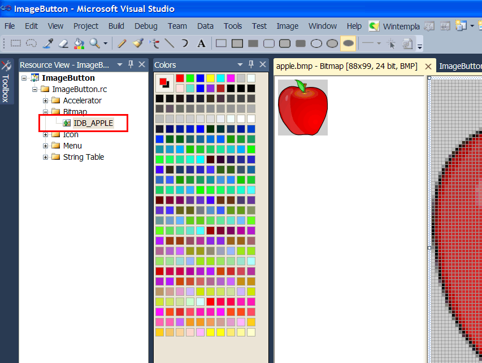Select the highlighted Filled Ellipse tool
Viewport: 482px width, 363px height.
[x=348, y=43]
